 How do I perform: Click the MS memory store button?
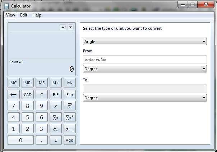42,83
